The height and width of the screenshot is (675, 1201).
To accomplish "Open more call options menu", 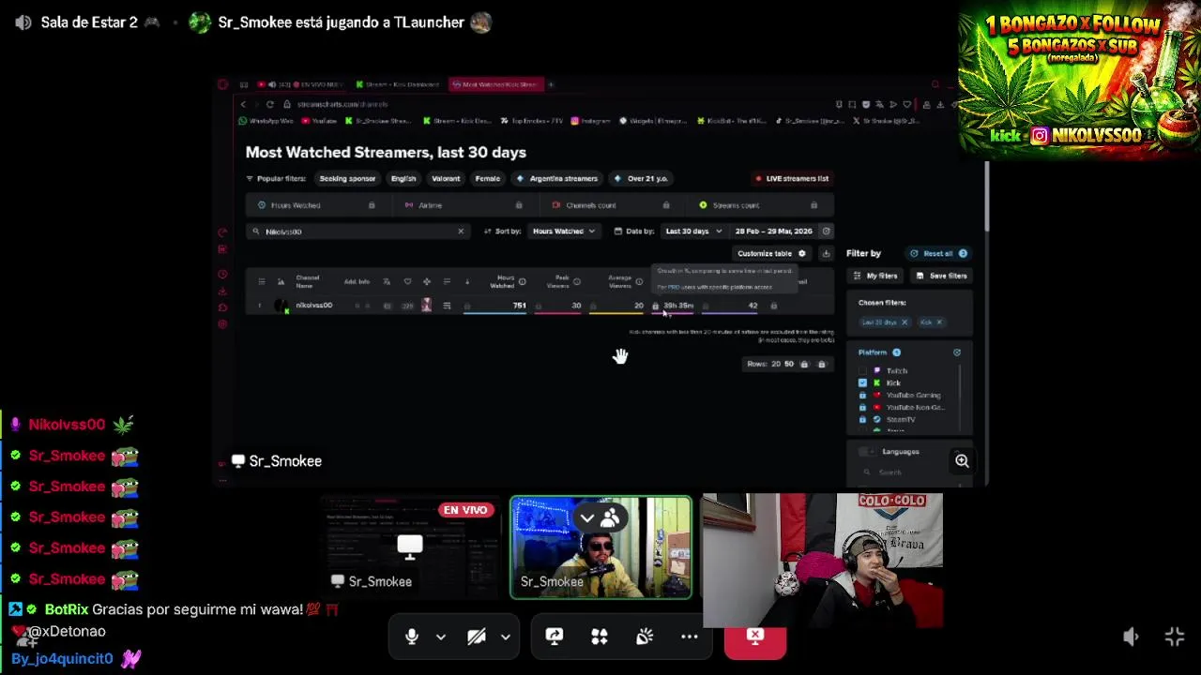I will [x=690, y=637].
